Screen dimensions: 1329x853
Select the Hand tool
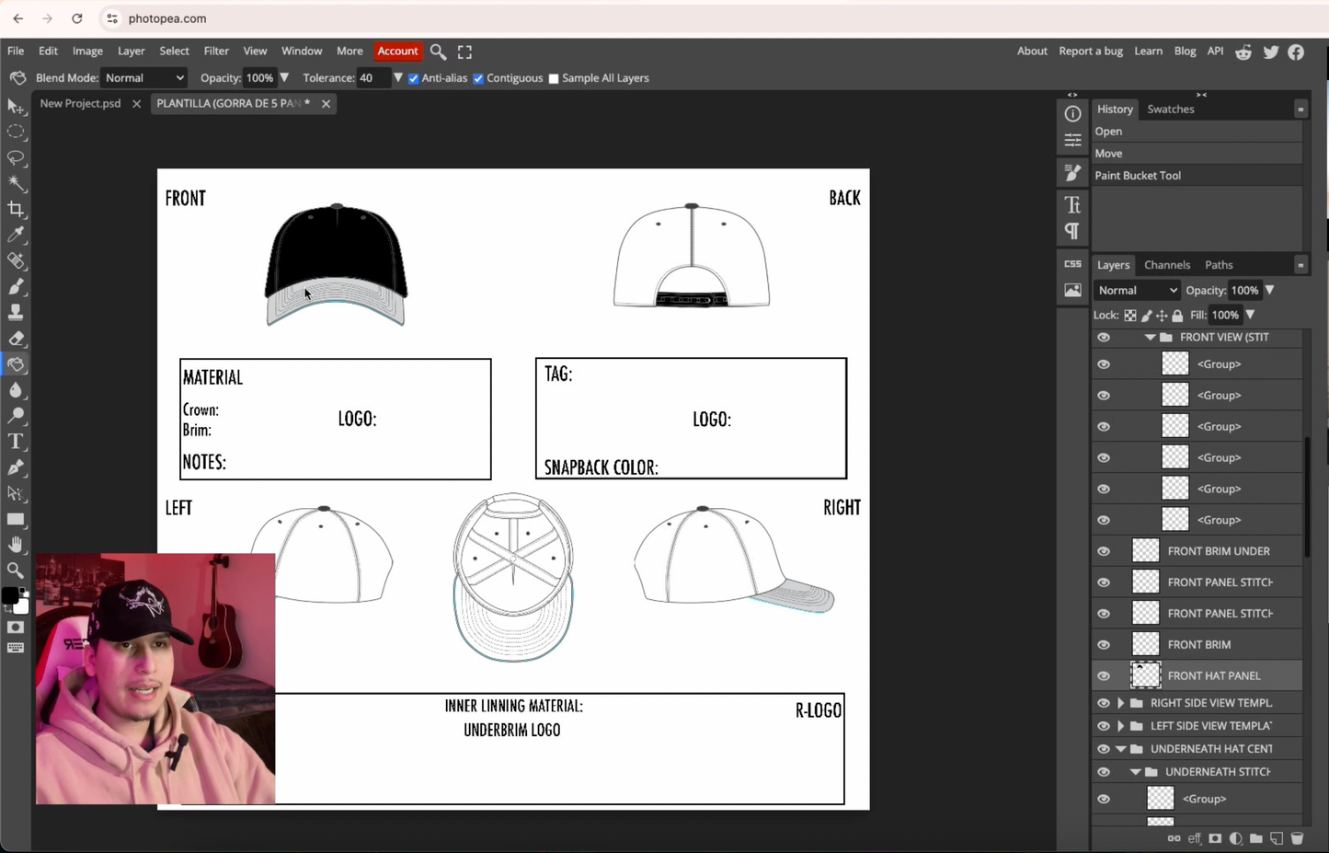[15, 545]
